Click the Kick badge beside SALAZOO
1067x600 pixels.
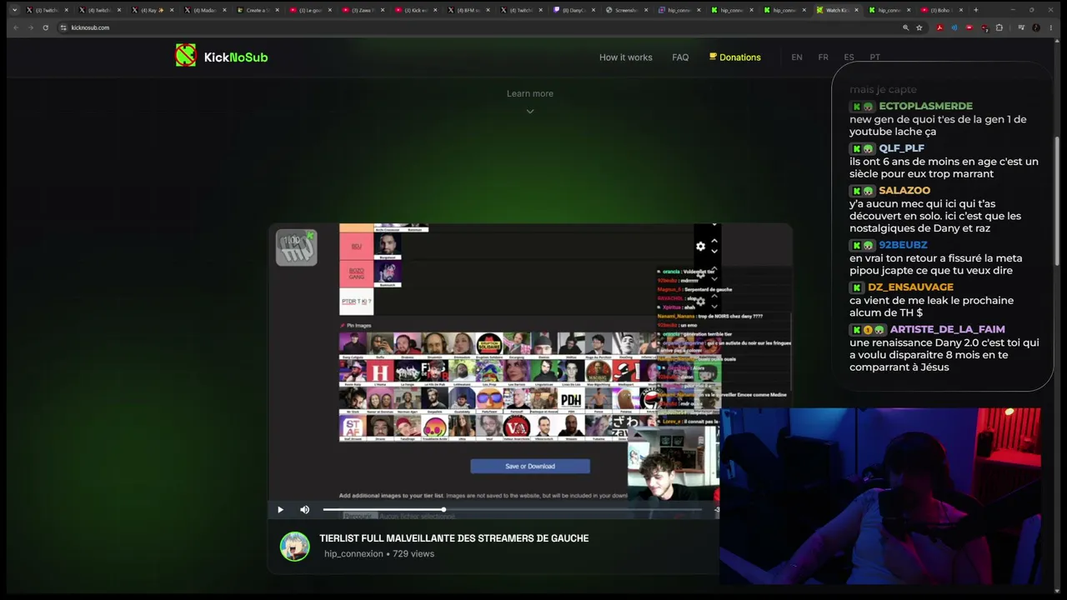855,191
